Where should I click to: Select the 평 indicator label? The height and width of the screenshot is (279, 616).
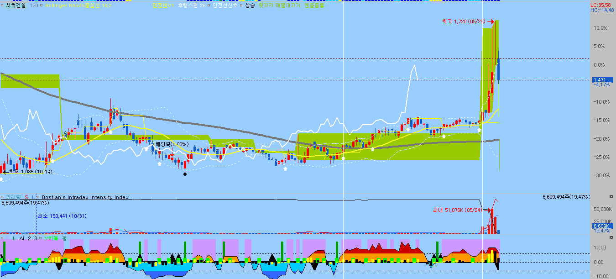[64, 238]
